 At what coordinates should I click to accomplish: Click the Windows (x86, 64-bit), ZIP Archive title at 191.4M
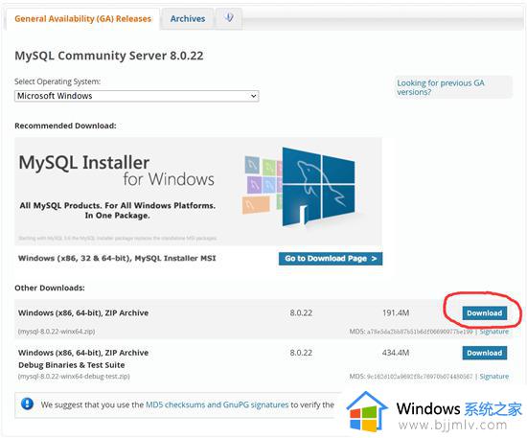pyautogui.click(x=83, y=313)
